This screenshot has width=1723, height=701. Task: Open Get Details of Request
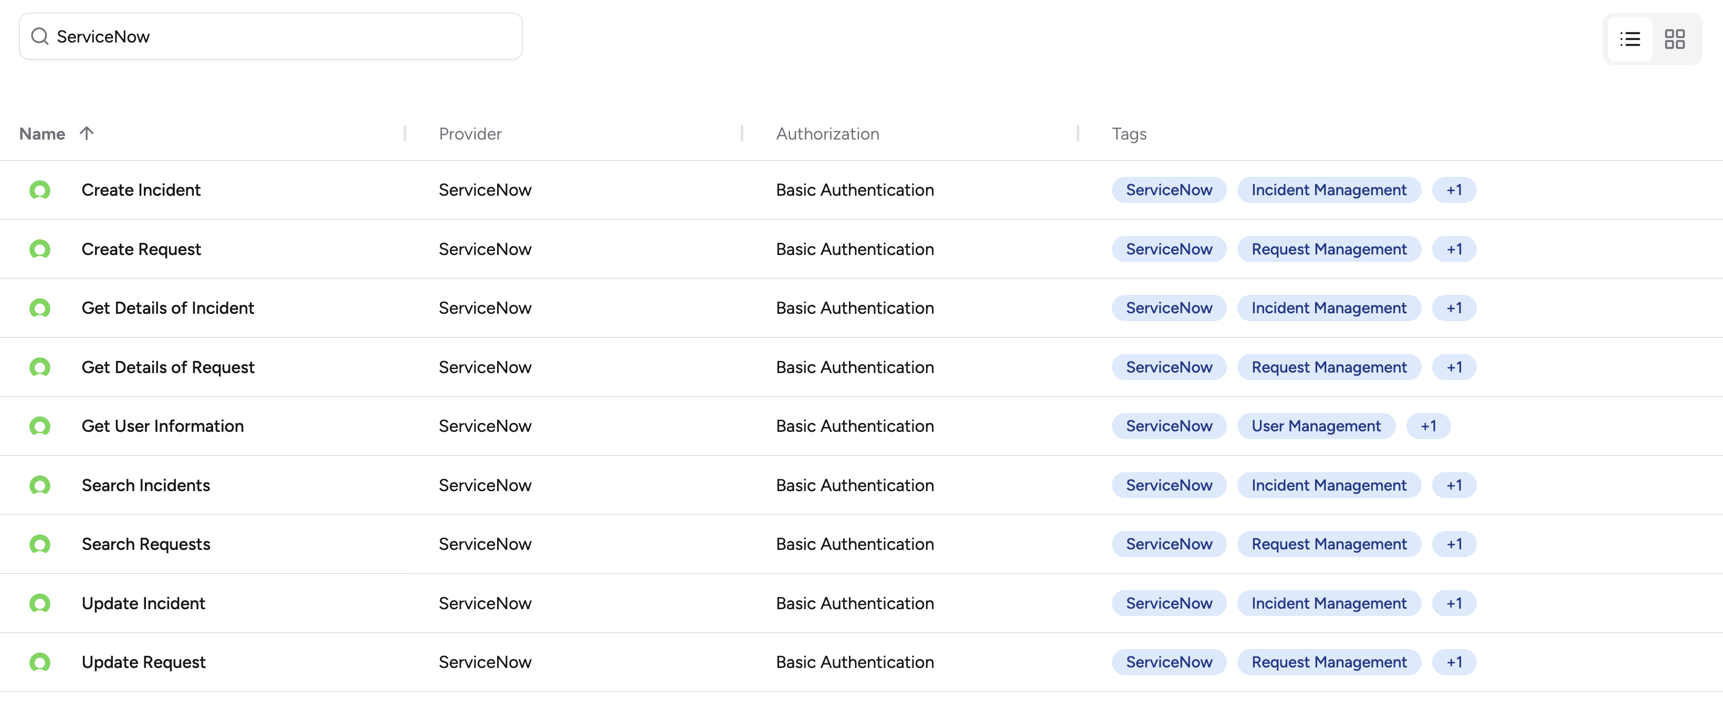168,367
